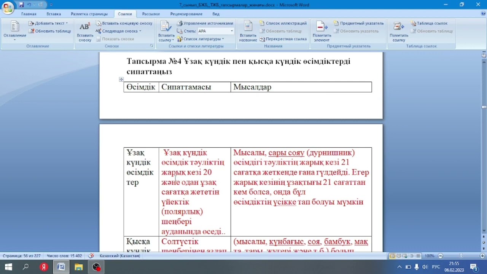487x274 pixels.
Task: Open the Вставка ribbon tab
Action: [x=54, y=14]
